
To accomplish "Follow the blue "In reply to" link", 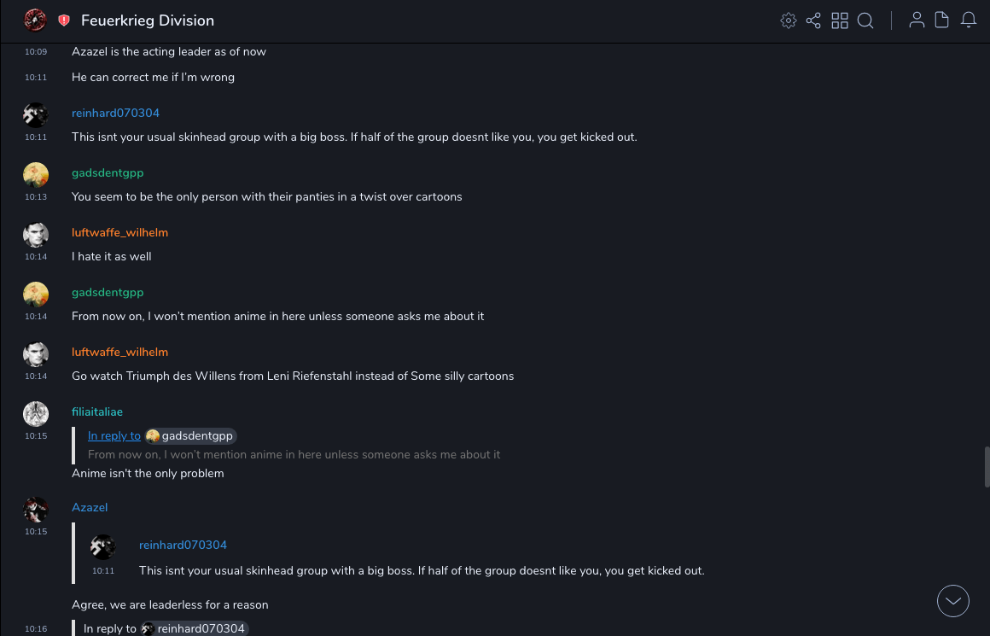I will tap(114, 436).
